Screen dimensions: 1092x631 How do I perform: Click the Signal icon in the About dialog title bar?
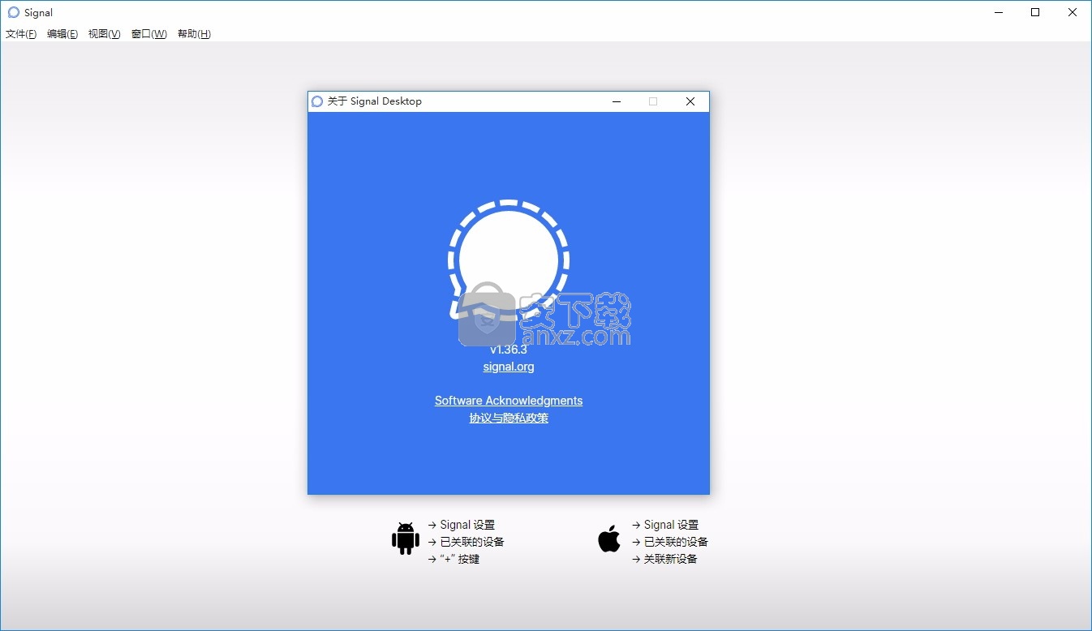[317, 101]
